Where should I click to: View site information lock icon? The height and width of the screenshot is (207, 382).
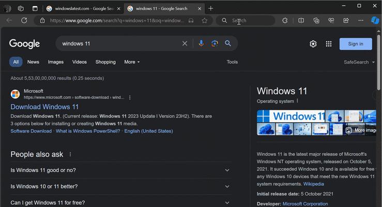click(x=42, y=21)
